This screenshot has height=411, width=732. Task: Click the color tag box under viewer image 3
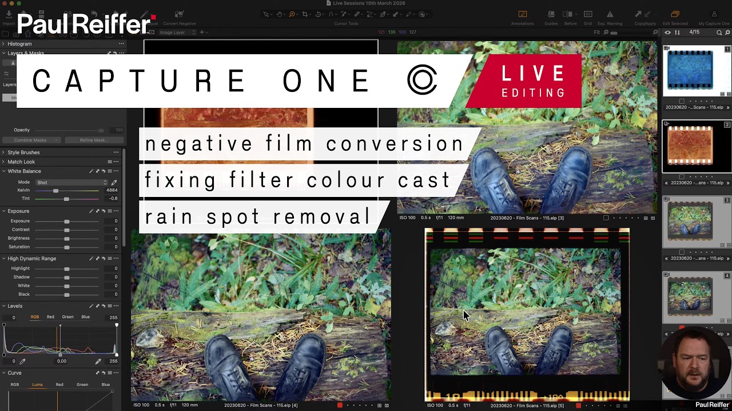tap(606, 218)
